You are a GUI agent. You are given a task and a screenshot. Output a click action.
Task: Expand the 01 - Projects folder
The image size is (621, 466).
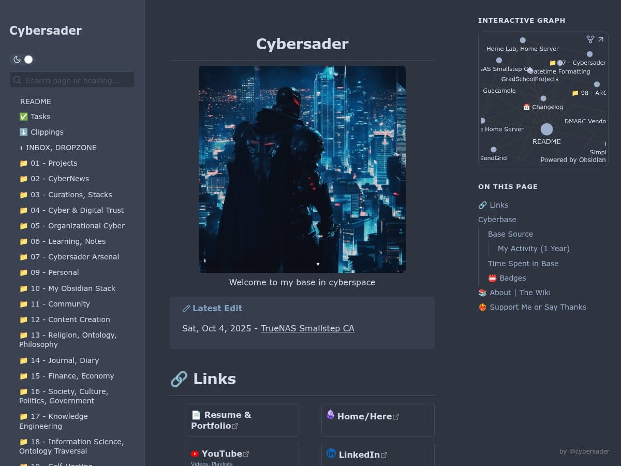click(48, 163)
